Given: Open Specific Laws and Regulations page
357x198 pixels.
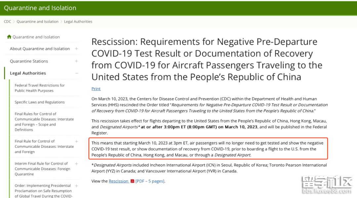Looking at the screenshot, I should click(x=39, y=102).
